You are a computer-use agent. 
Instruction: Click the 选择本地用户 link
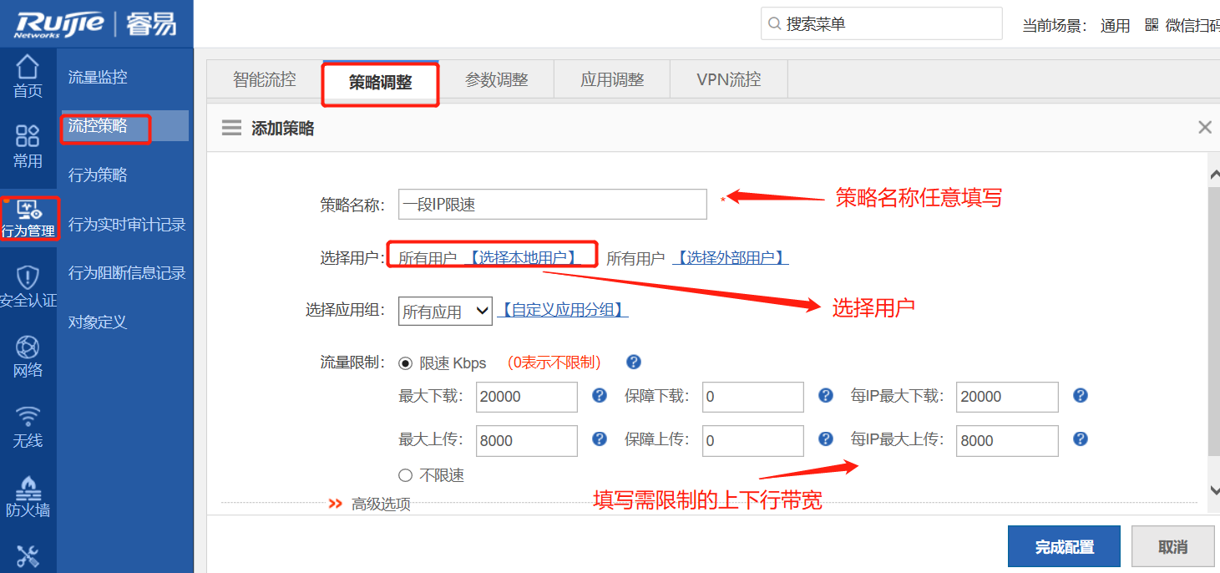coord(523,258)
